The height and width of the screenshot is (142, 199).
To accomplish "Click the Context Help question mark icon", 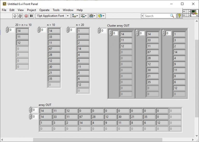I will pos(179,16).
